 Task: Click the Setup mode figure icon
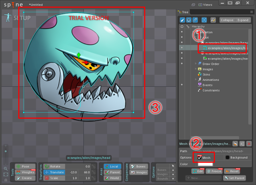click(8, 18)
